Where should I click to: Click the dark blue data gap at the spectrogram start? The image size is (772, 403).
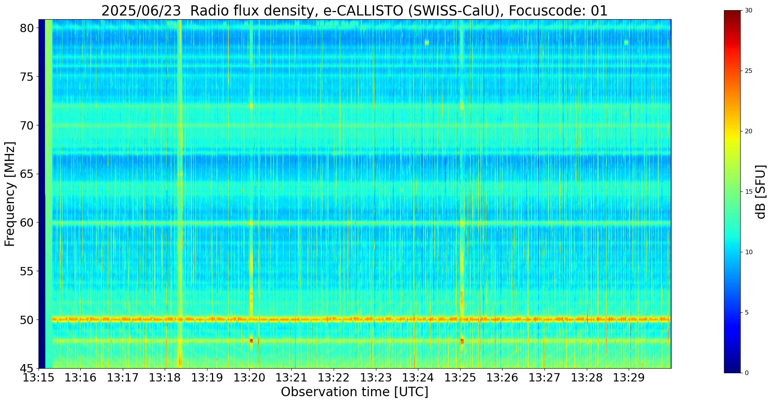tap(42, 194)
